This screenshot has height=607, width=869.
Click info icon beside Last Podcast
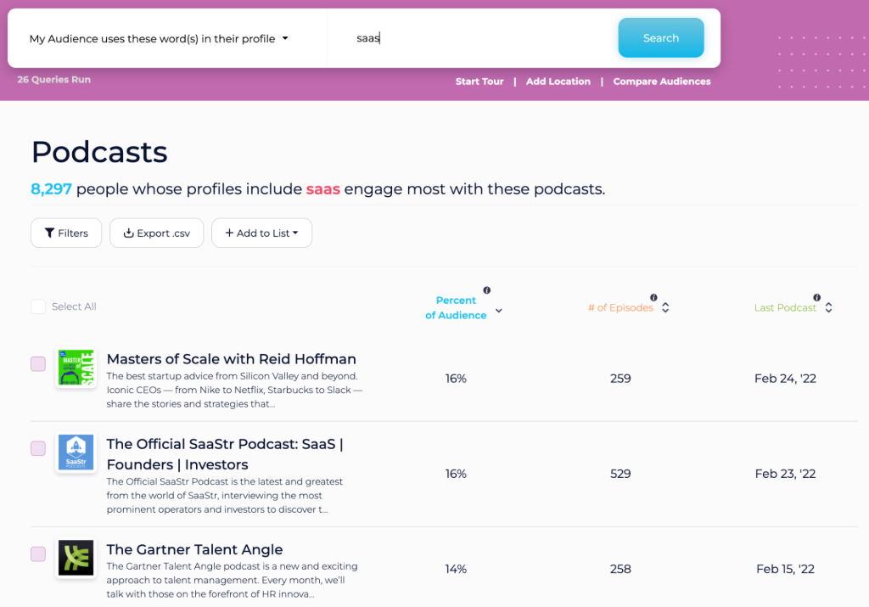coord(816,298)
